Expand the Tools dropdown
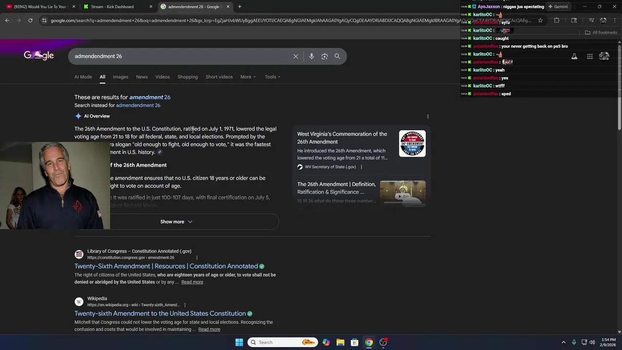 pos(273,77)
